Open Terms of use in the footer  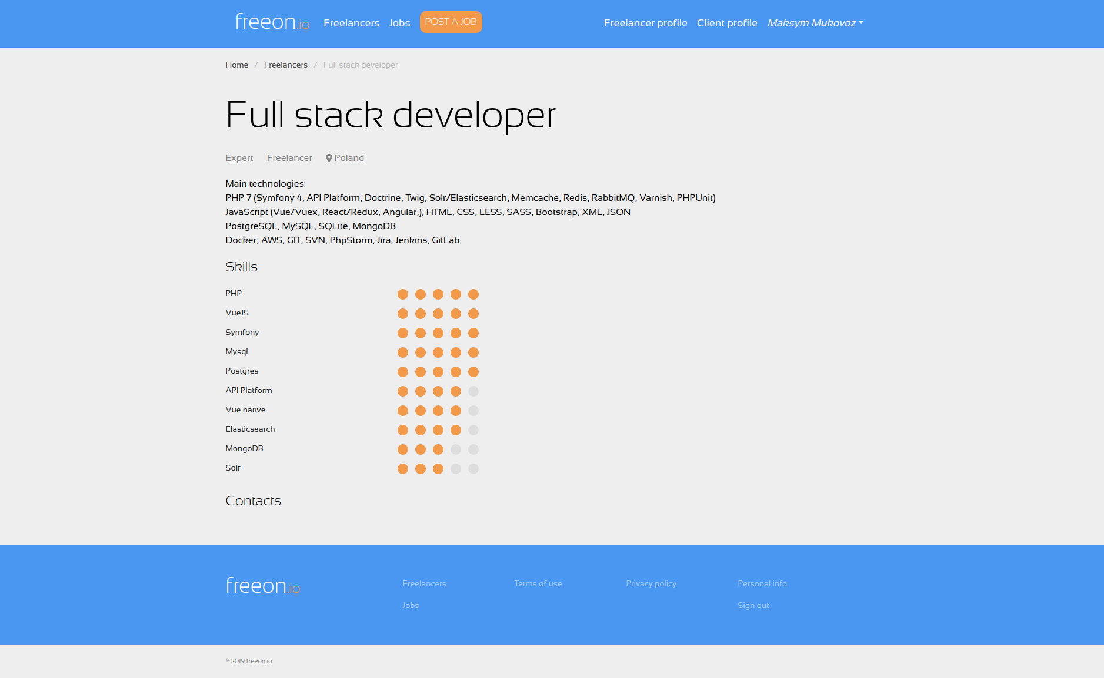click(x=538, y=583)
